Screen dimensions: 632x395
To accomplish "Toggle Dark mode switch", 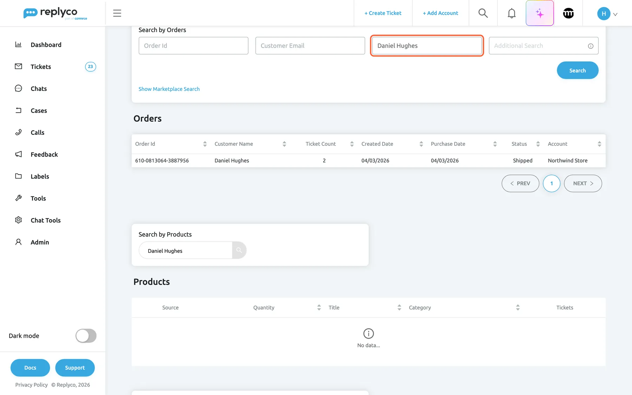I will click(86, 336).
